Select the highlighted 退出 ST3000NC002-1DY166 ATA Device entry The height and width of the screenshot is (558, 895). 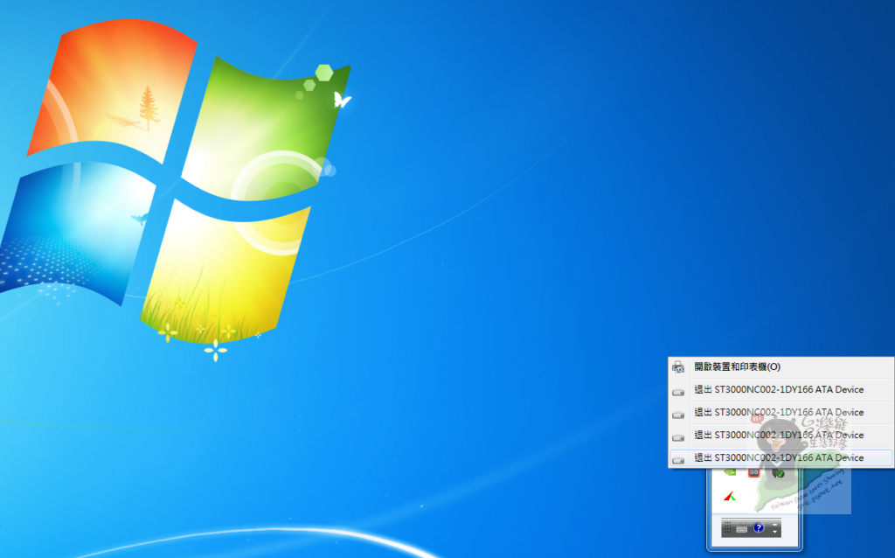tap(781, 457)
